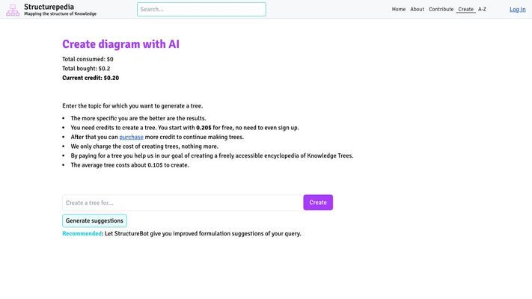Focus the top Search field

[201, 9]
